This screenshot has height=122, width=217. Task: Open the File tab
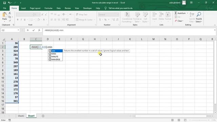[4, 8]
